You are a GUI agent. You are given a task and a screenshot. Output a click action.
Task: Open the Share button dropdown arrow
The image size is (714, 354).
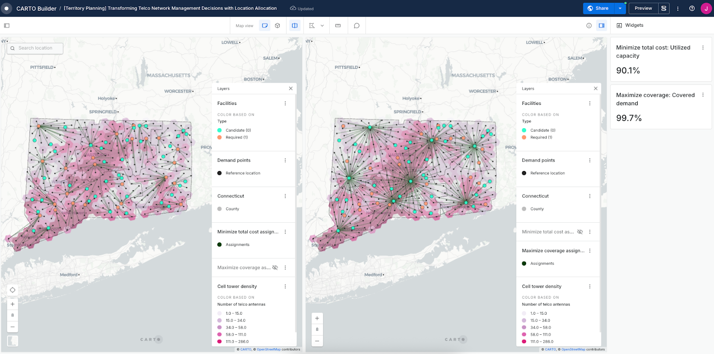[x=620, y=8]
